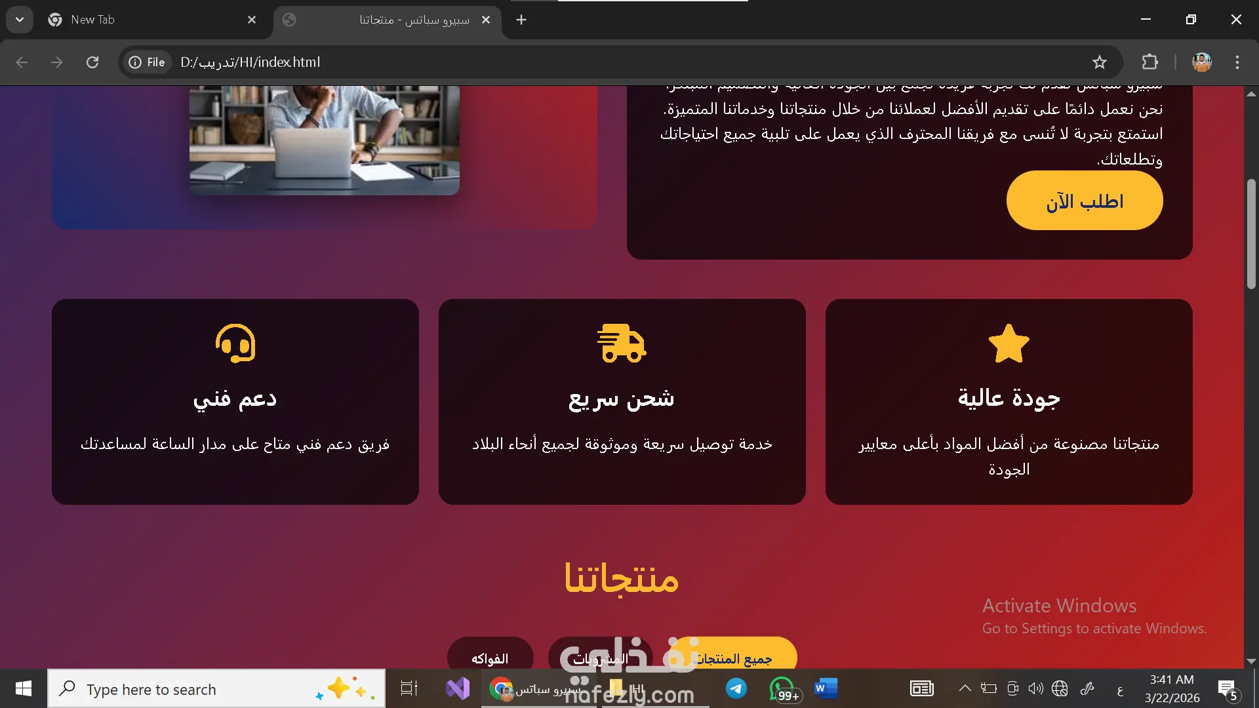1259x708 pixels.
Task: Show hidden system tray icons
Action: (965, 688)
